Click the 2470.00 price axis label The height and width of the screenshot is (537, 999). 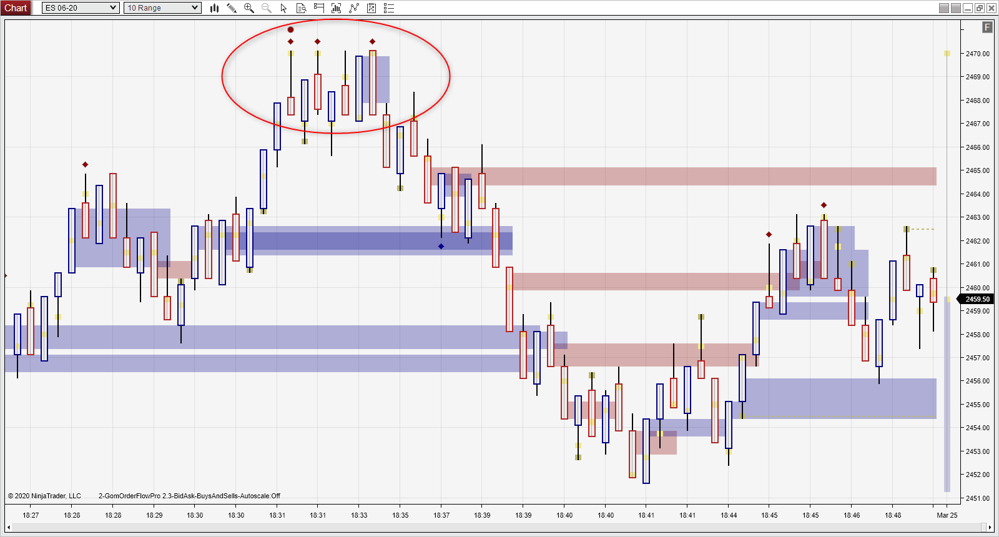[978, 54]
